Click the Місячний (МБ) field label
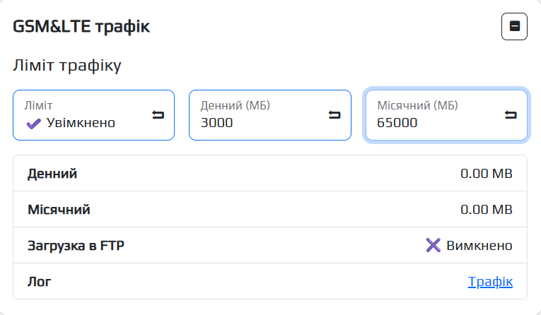 pyautogui.click(x=417, y=105)
